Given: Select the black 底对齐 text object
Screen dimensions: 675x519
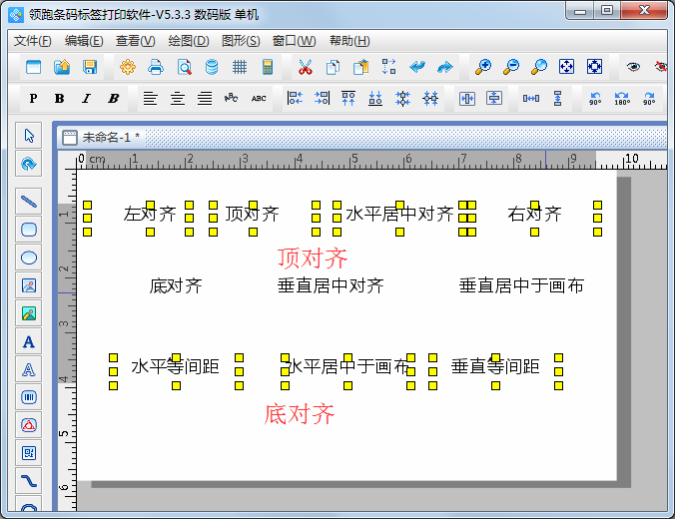Looking at the screenshot, I should [x=176, y=285].
